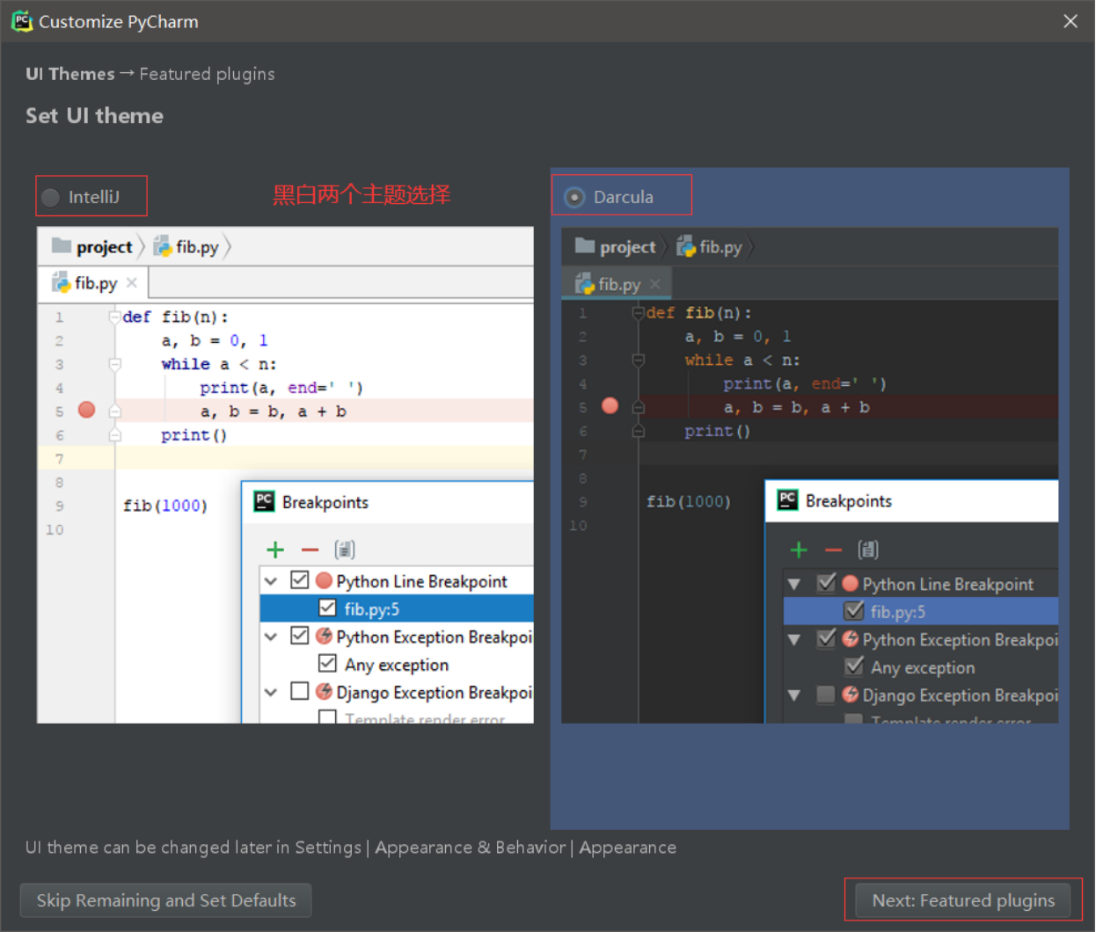Click def fib fold marker in IntelliJ preview
This screenshot has width=1096, height=932.
click(x=114, y=317)
